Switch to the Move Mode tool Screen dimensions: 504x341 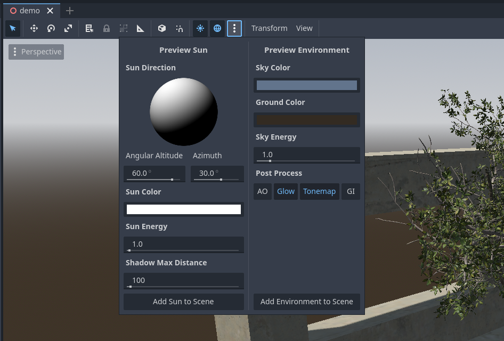(x=34, y=28)
